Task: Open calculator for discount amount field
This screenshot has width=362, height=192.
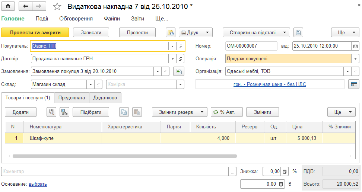Action: 281,184
